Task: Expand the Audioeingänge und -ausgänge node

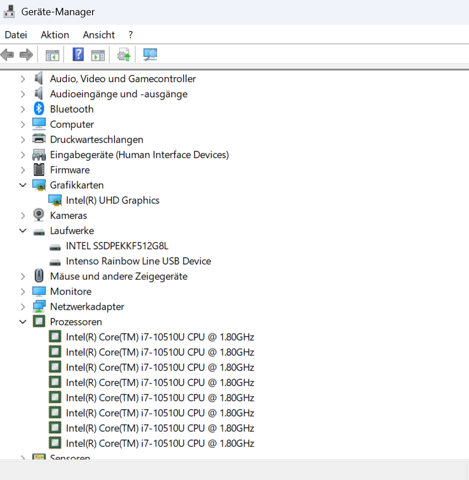Action: (23, 94)
